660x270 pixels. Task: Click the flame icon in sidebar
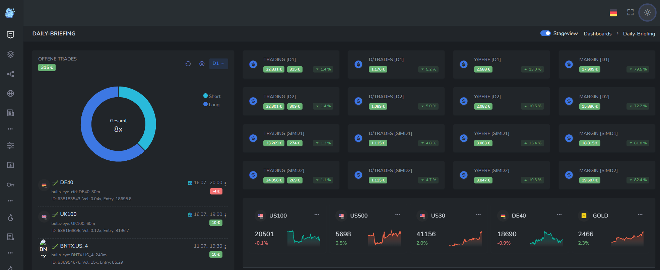pyautogui.click(x=10, y=218)
